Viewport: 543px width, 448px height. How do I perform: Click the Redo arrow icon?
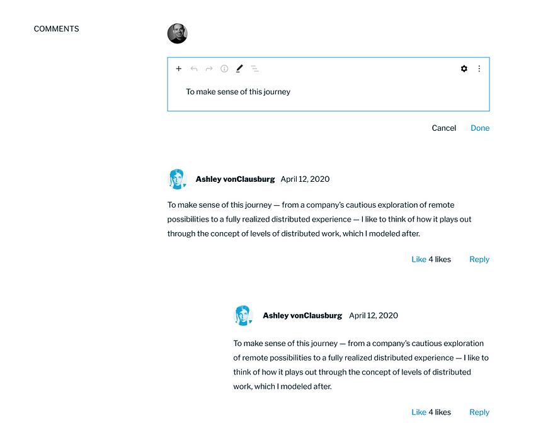(209, 69)
